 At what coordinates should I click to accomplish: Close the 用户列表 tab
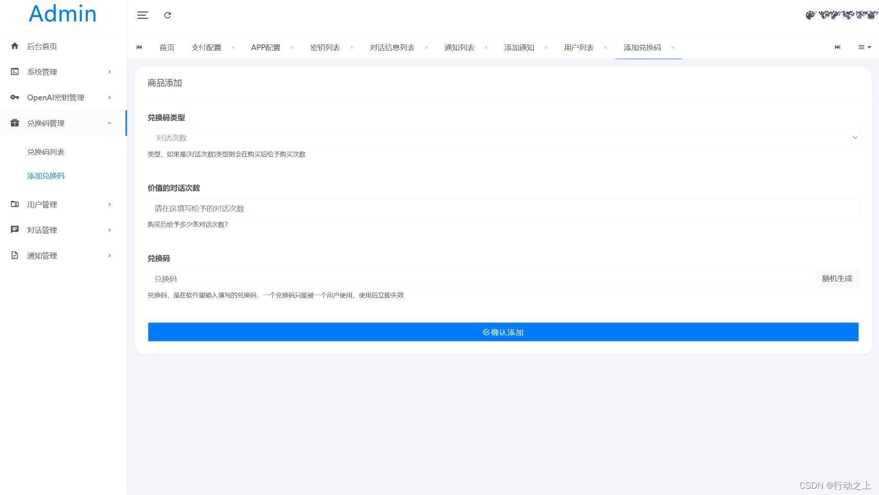tap(605, 48)
